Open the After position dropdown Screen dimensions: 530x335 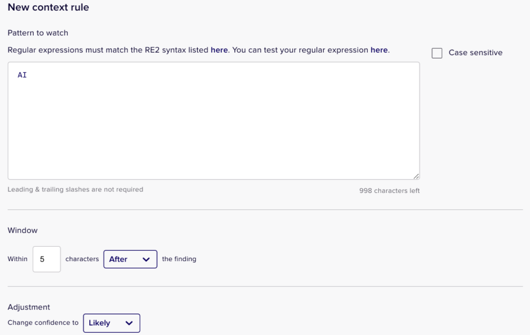click(130, 259)
